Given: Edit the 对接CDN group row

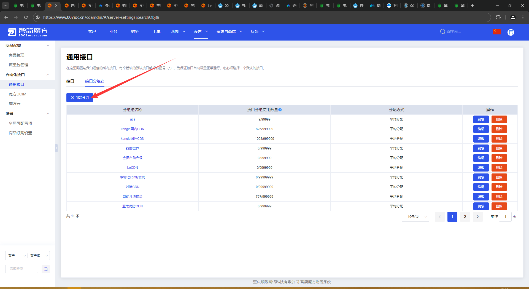Looking at the screenshot, I should (x=481, y=187).
